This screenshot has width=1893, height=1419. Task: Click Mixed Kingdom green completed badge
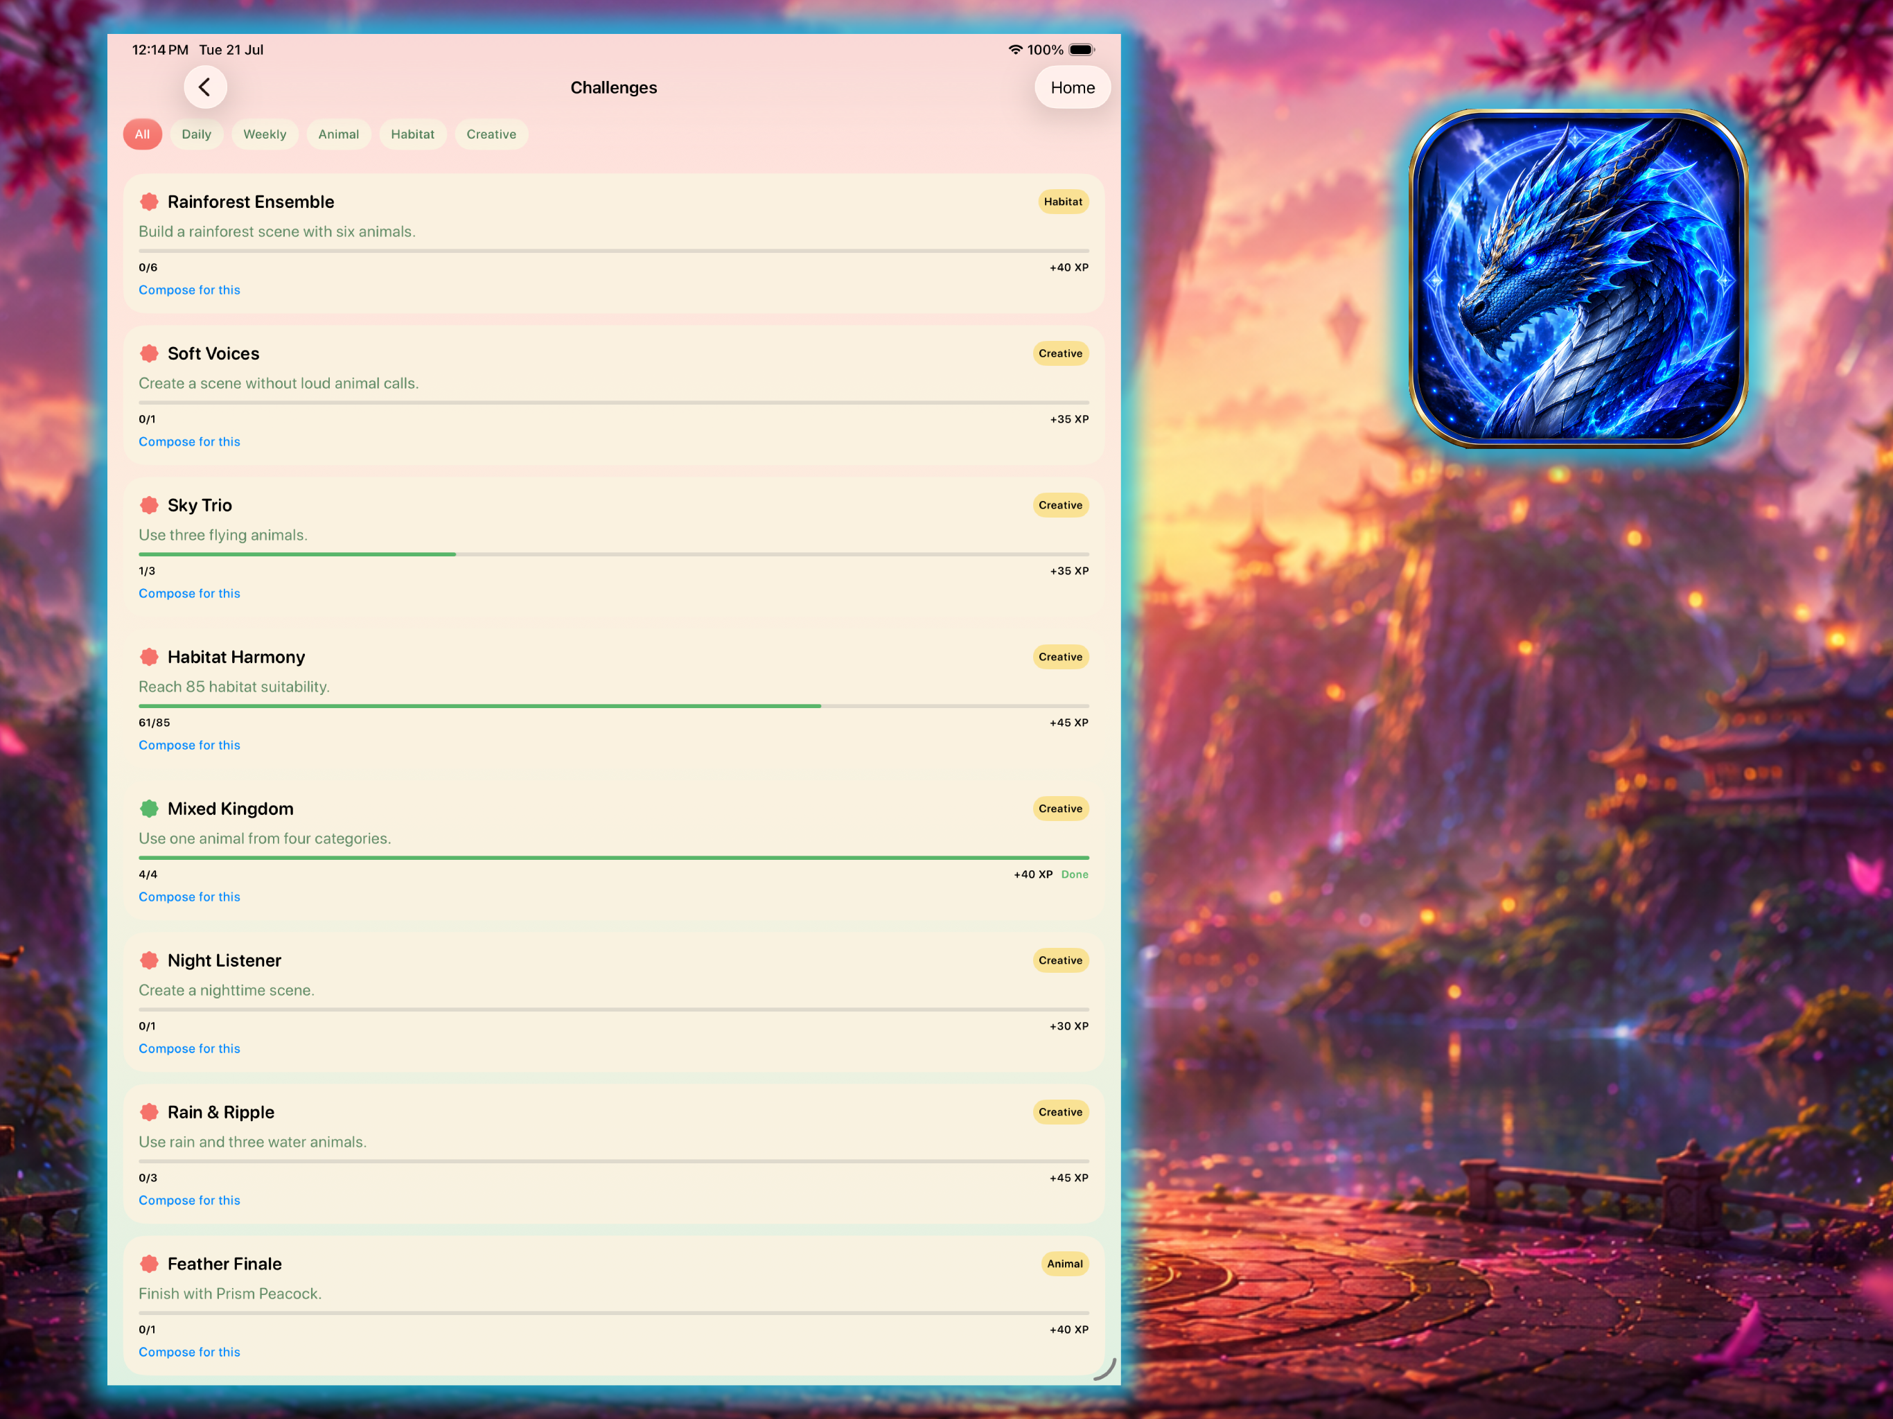click(x=149, y=809)
